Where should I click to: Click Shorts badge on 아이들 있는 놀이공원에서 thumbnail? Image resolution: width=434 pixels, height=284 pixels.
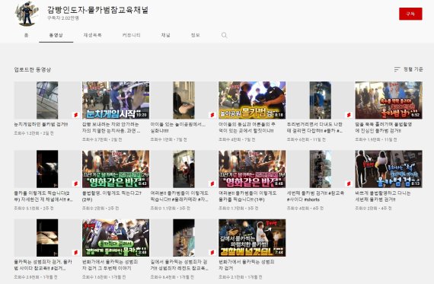pyautogui.click(x=212, y=115)
